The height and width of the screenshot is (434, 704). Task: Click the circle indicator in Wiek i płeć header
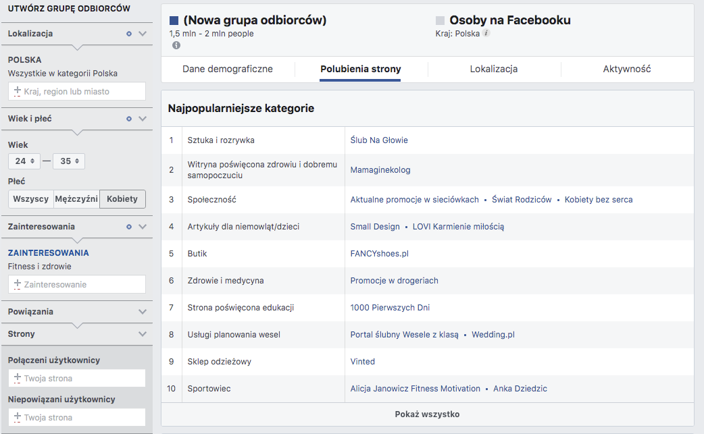(129, 119)
